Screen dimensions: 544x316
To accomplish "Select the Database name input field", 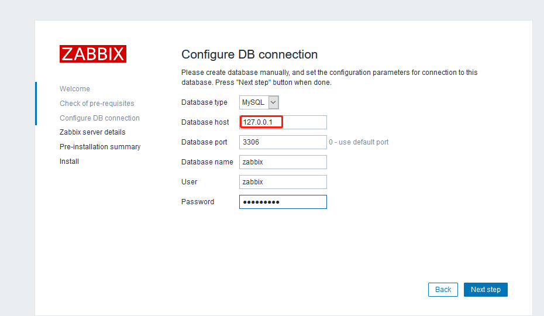I will [x=283, y=162].
